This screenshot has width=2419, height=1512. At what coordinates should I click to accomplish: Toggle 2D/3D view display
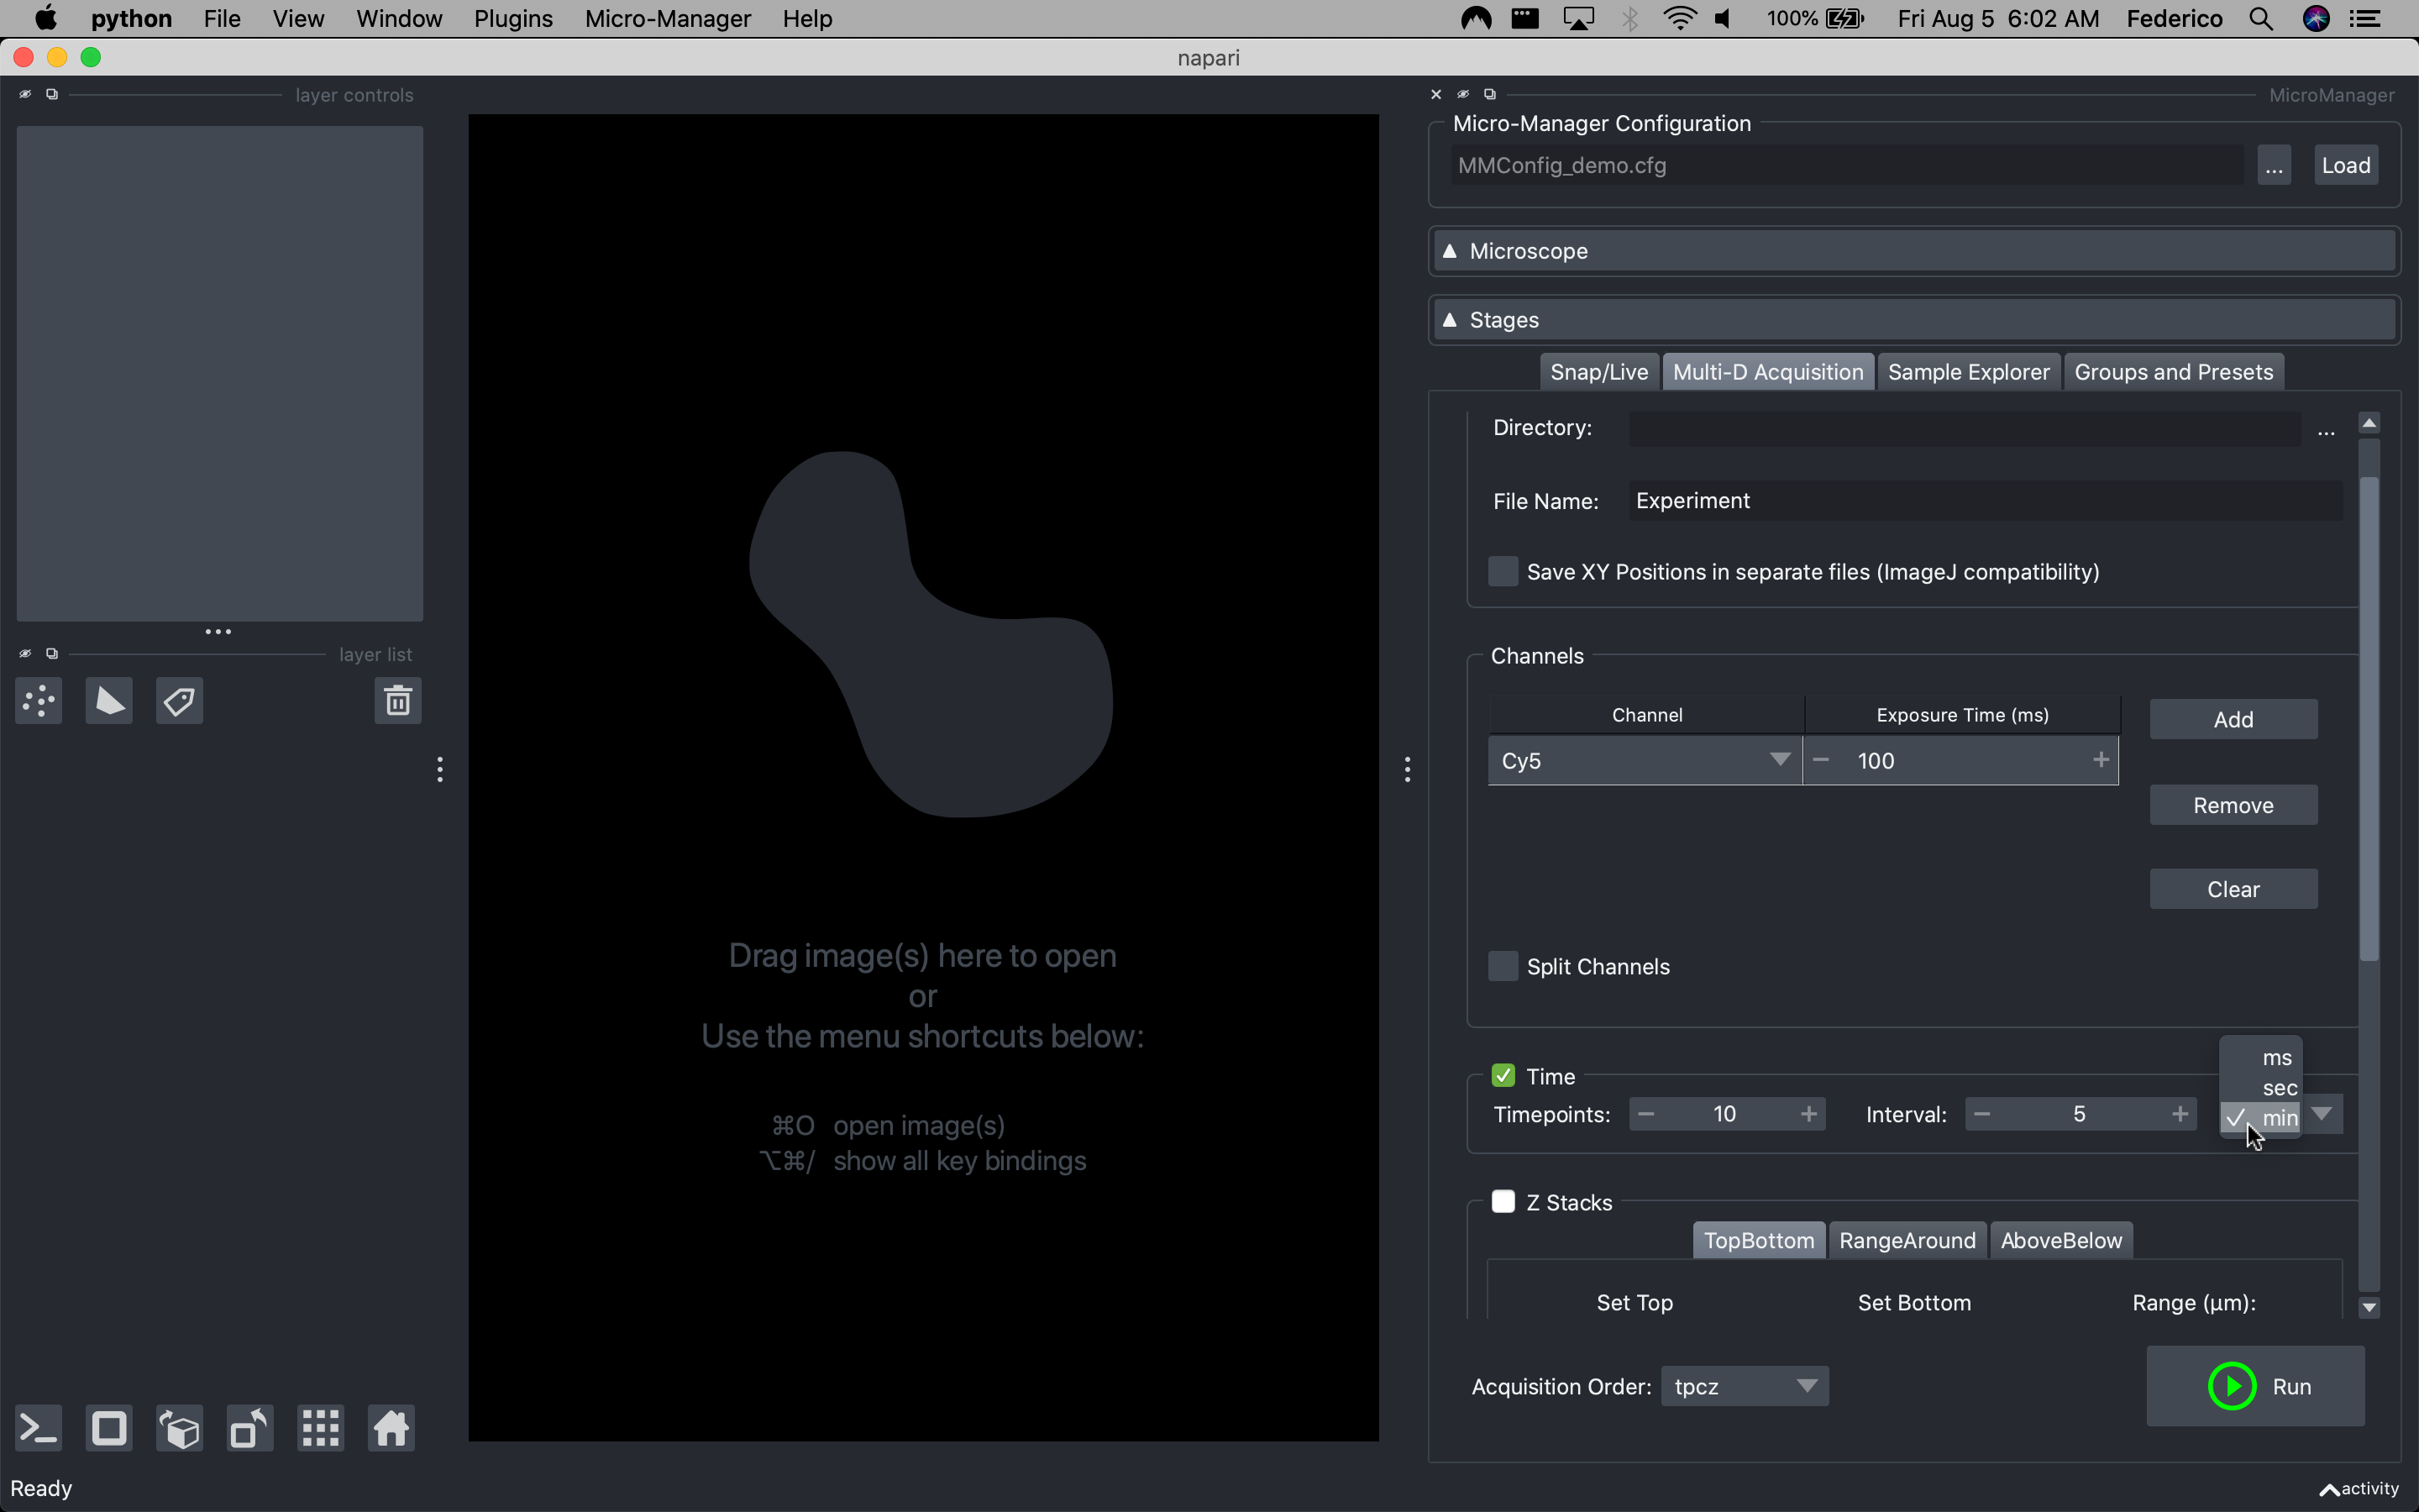pos(109,1428)
